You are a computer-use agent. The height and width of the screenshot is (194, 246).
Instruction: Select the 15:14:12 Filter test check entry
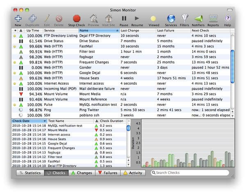click(69, 157)
